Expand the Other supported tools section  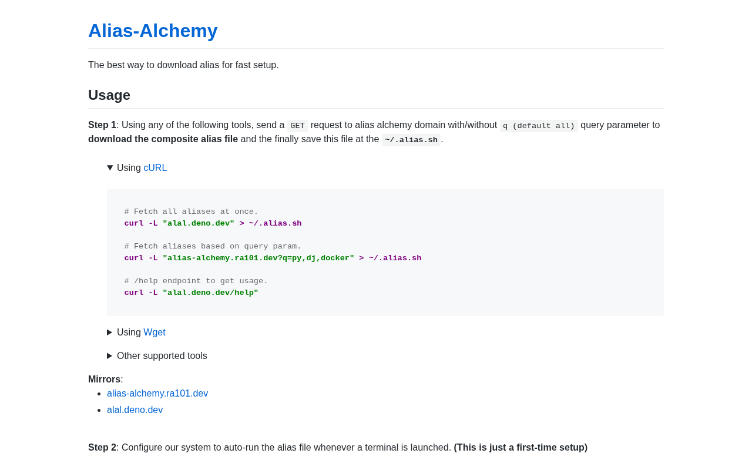110,356
